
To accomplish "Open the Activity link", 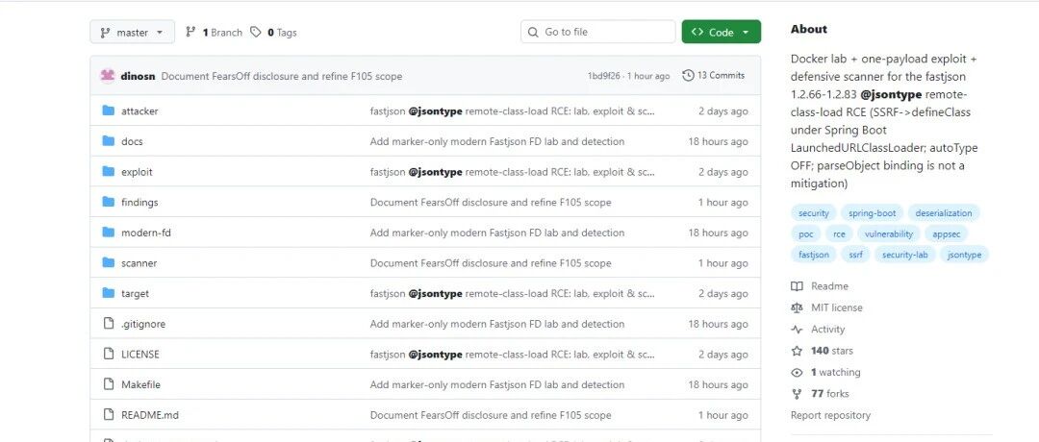I will pos(827,329).
